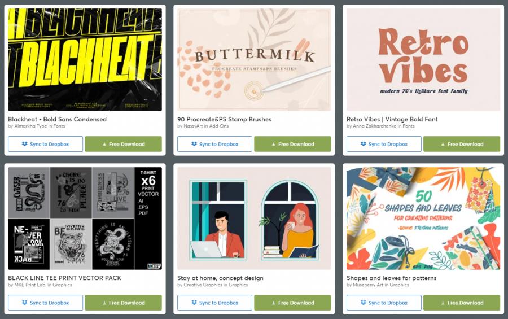Image resolution: width=508 pixels, height=319 pixels.
Task: Click download arrow icon on Retro Vibes card
Action: coord(443,145)
